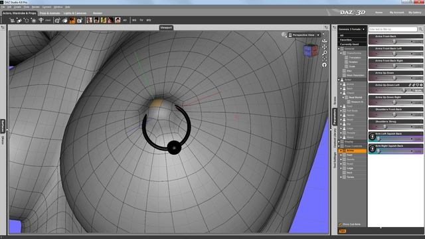Select the Mesh Resolution tree item

tap(355, 75)
